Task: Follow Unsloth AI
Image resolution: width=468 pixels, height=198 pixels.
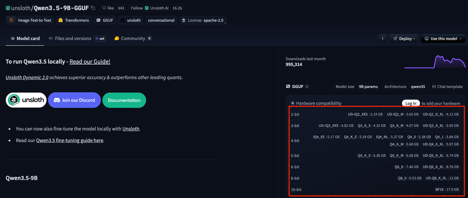Action: [x=149, y=8]
